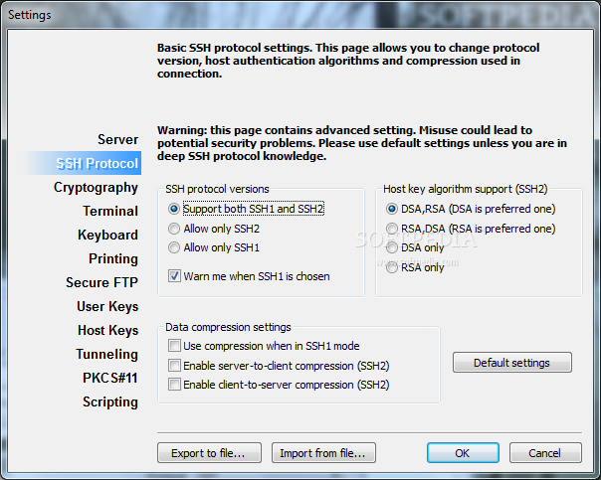Select the RSA only radio button
Screen dimensions: 601x480
pos(391,267)
